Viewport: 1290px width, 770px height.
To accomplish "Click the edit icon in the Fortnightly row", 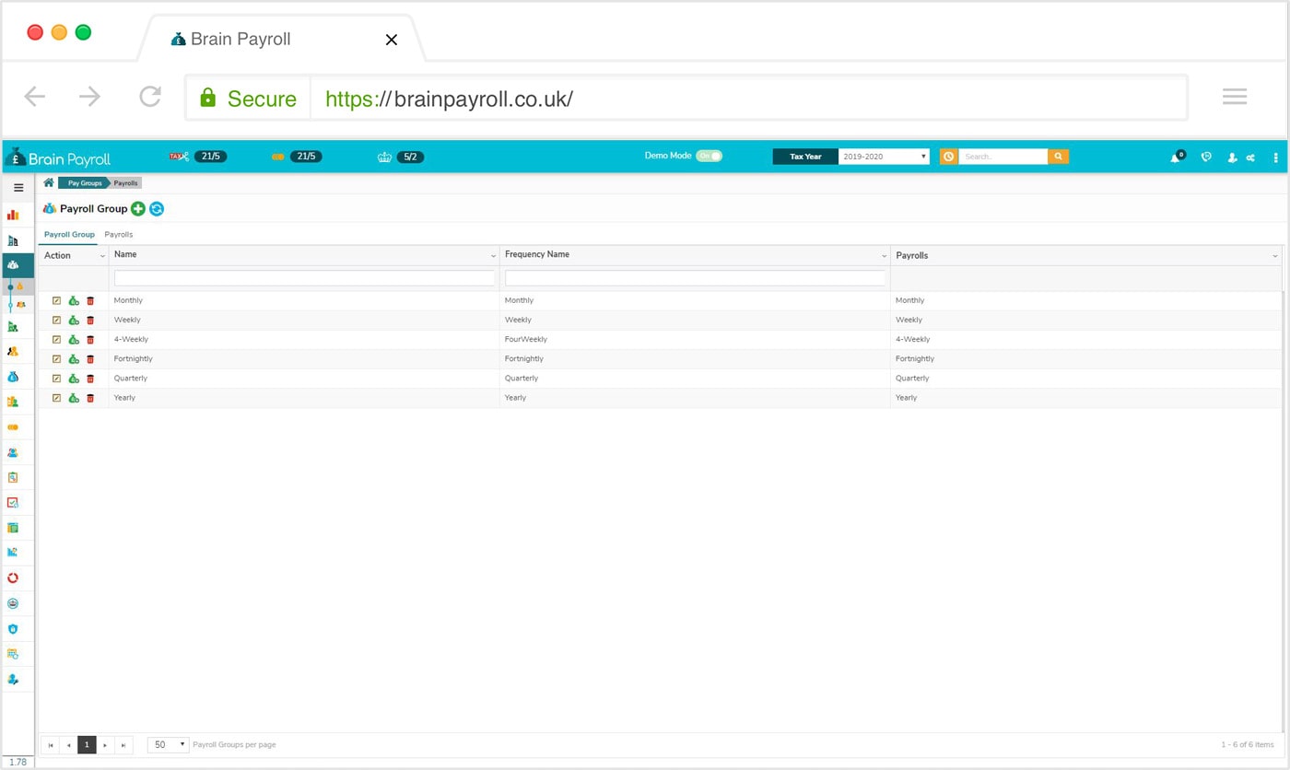I will (x=56, y=359).
